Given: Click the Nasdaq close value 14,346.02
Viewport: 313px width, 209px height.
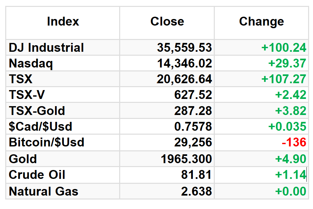Looking at the screenshot, I should tap(184, 63).
